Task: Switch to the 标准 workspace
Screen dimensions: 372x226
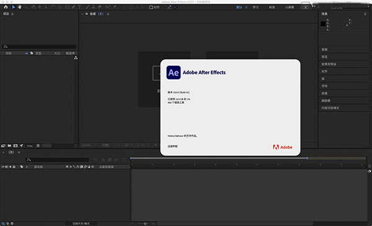Action: point(272,7)
